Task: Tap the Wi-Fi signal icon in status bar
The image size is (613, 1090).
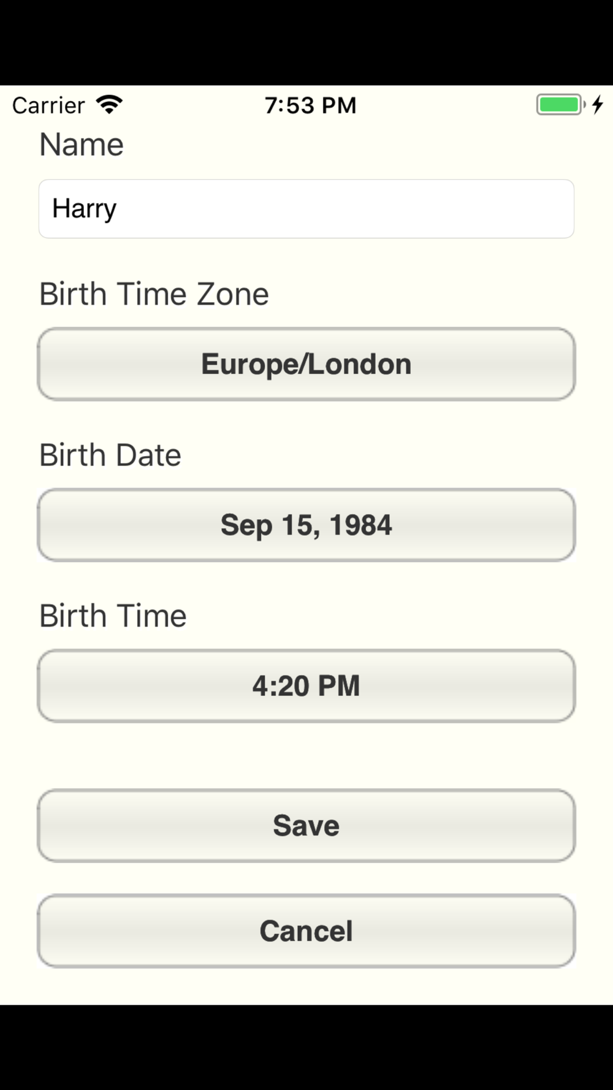Action: pos(110,105)
